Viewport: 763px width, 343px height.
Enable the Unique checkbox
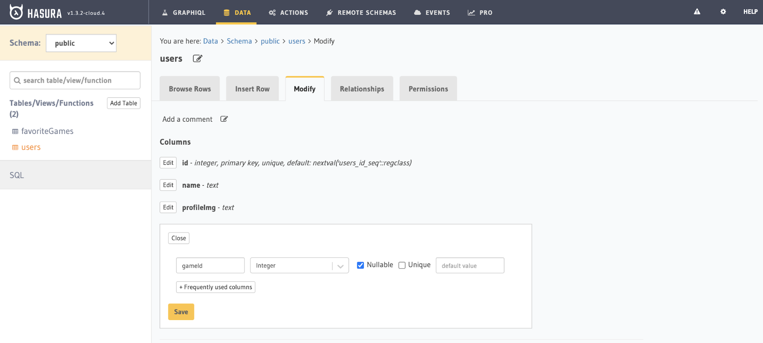[402, 265]
